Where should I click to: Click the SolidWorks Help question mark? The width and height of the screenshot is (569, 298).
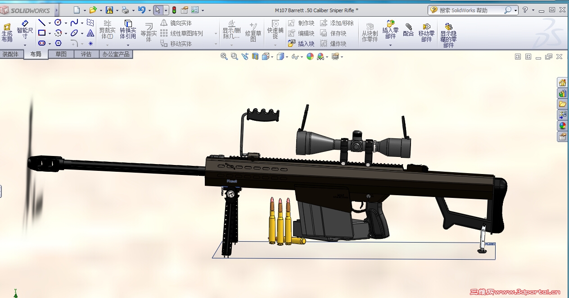tap(525, 10)
